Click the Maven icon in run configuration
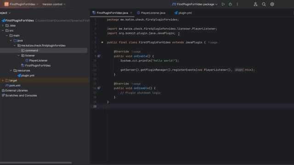The width and height of the screenshot is (294, 165). [x=174, y=4]
